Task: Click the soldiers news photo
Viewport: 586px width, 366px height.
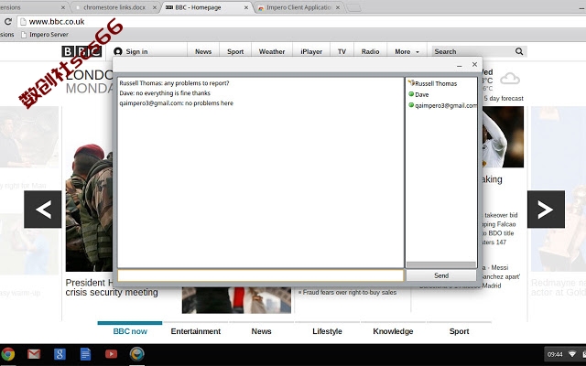Action: 89,208
